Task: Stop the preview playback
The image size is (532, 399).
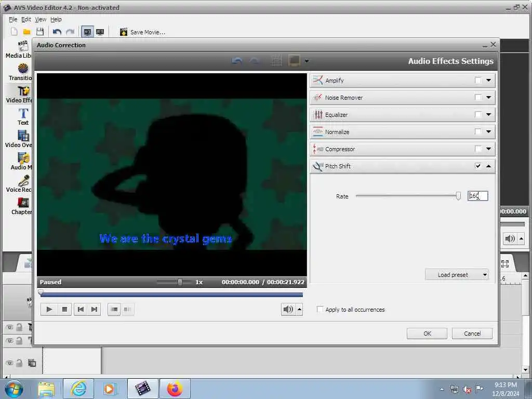Action: pos(64,309)
